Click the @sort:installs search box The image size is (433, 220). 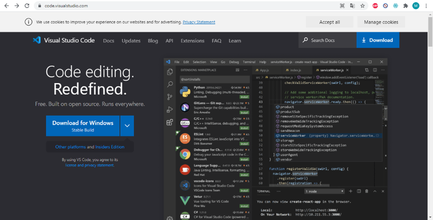click(x=215, y=79)
